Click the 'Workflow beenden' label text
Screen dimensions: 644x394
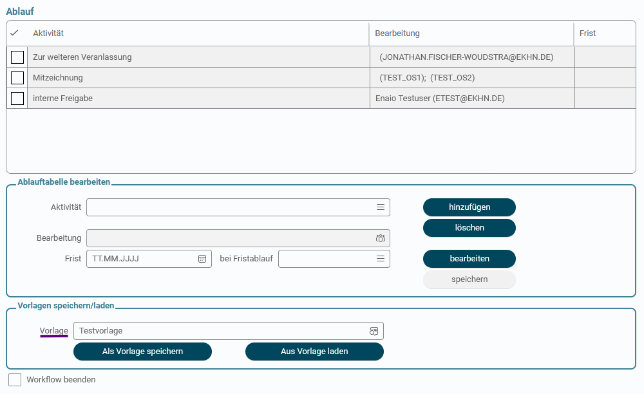(61, 380)
